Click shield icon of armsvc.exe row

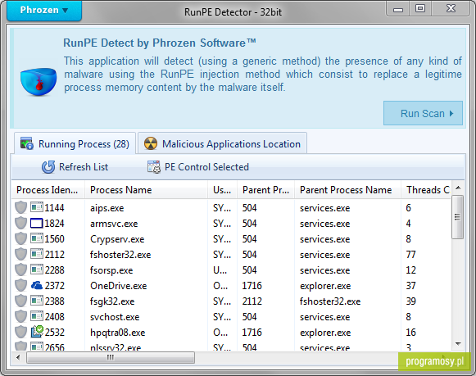[20, 223]
